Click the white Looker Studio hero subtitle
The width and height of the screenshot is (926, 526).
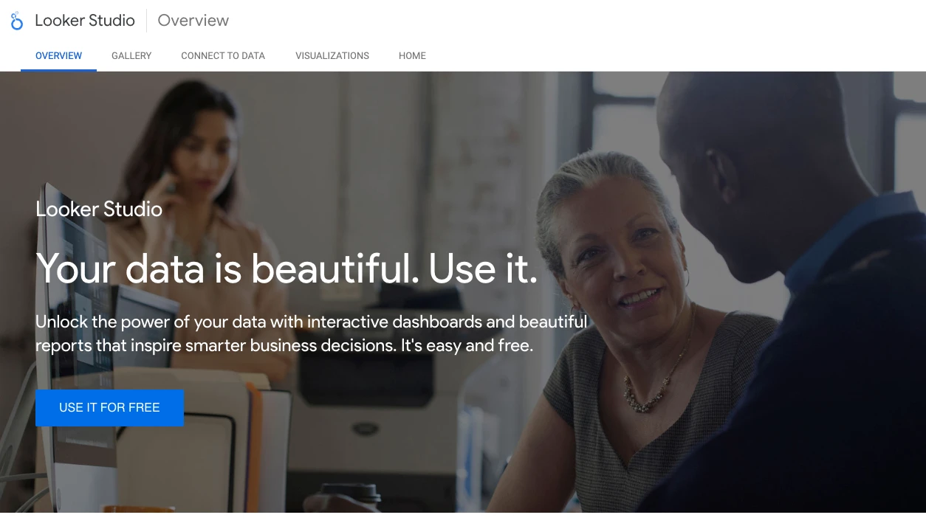99,209
